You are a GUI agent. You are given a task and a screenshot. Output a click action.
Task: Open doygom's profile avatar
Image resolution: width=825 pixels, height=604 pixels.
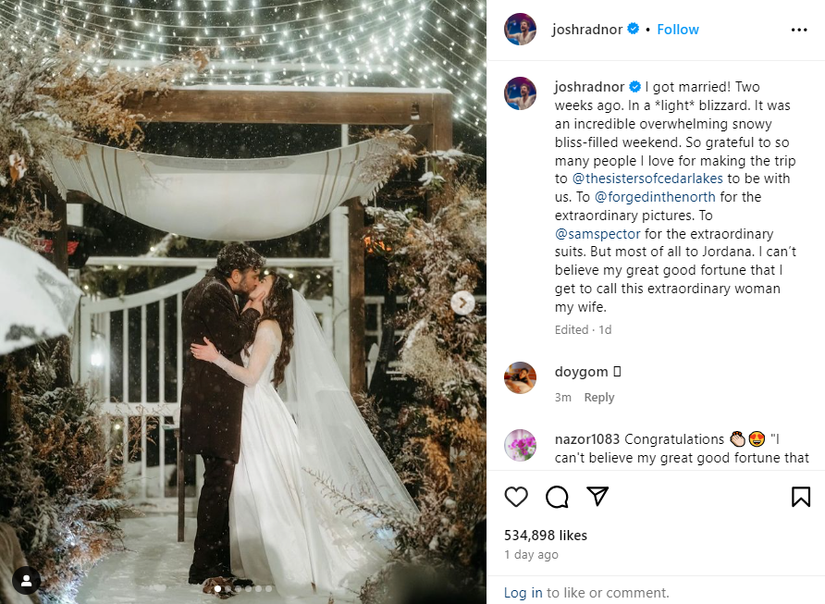point(520,377)
